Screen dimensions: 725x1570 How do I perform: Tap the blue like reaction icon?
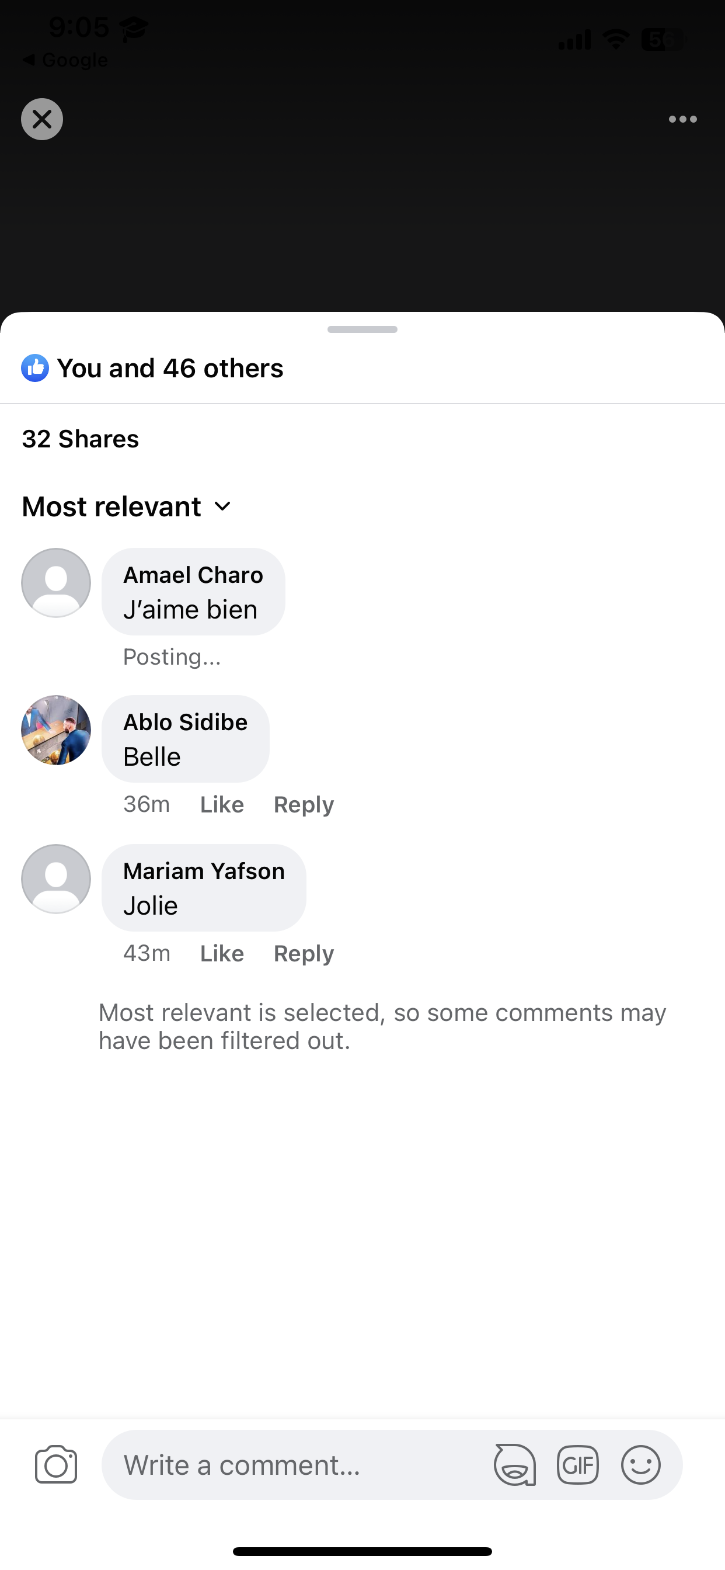(36, 368)
